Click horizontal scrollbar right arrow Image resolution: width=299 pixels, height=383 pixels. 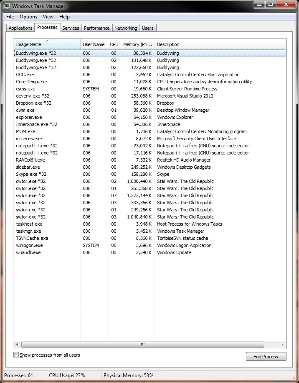[283, 345]
